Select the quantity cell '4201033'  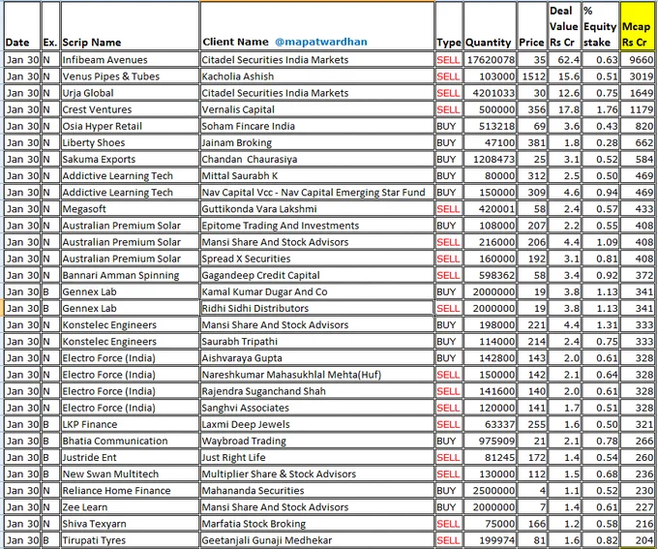pos(490,93)
